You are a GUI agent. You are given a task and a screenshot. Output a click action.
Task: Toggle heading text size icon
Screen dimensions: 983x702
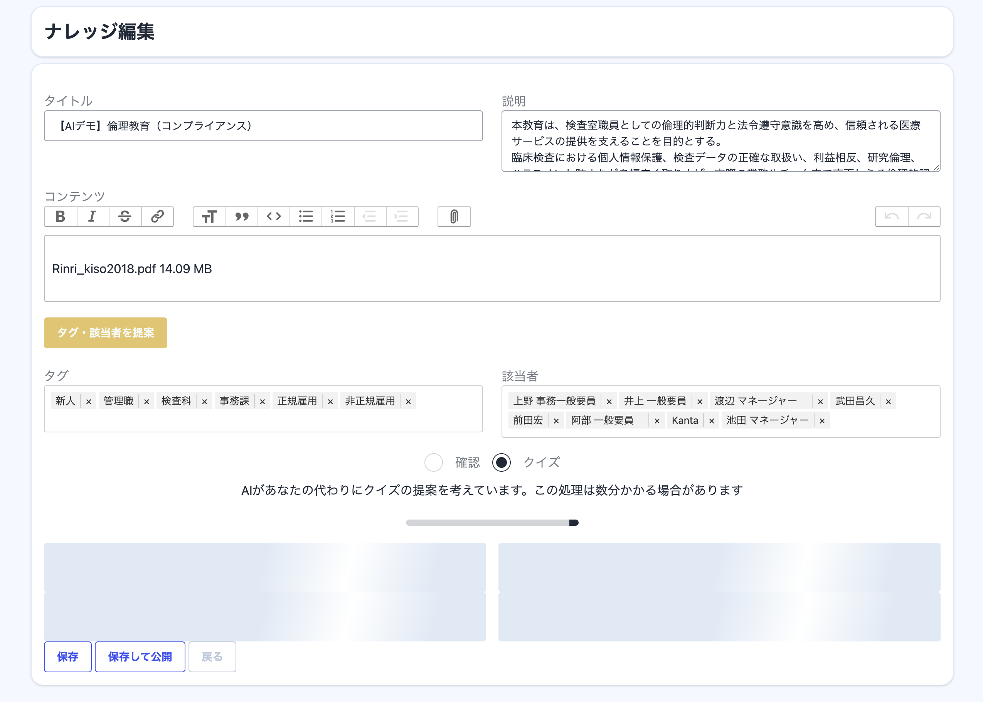point(209,216)
